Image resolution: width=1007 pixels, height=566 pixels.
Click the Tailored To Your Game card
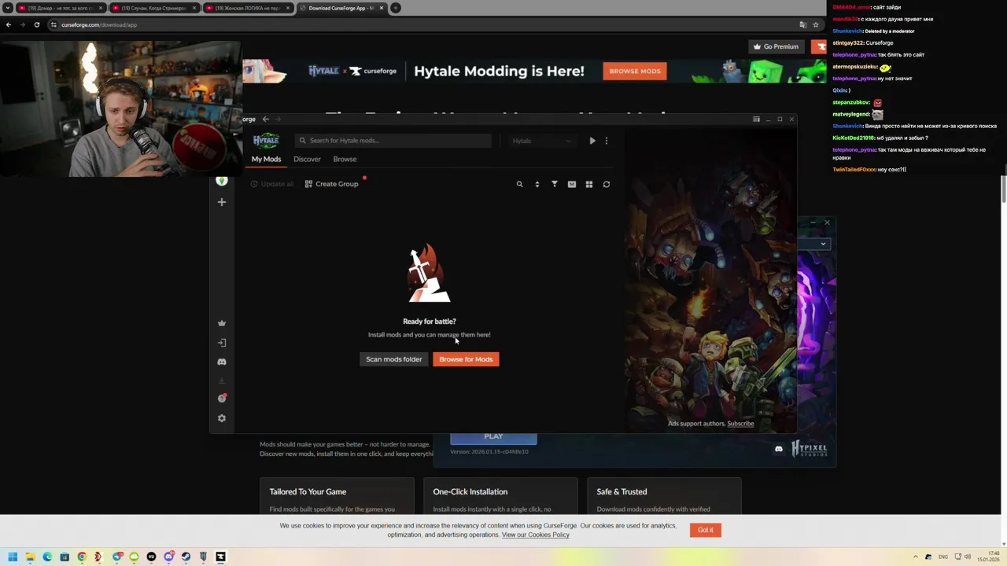[x=337, y=497]
